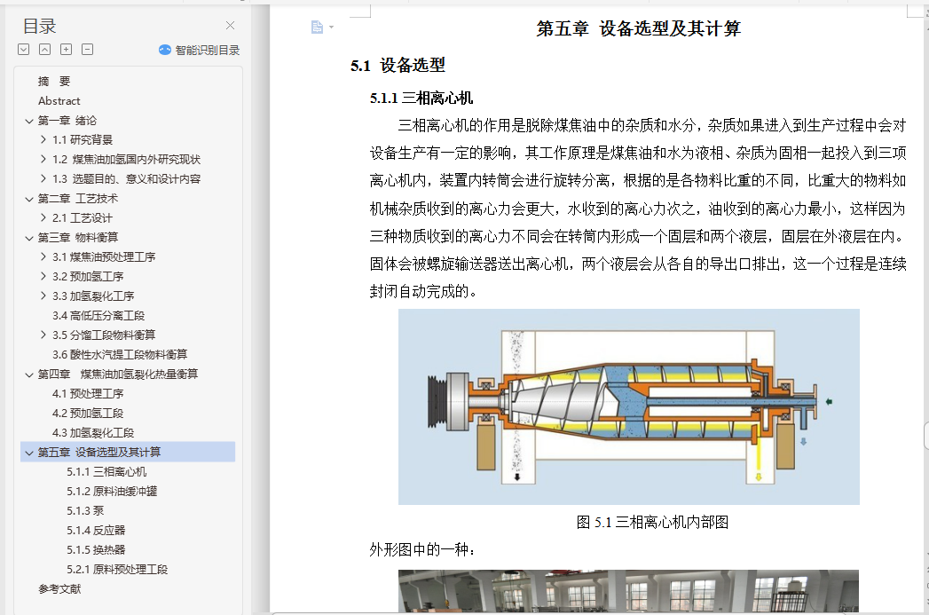Open dropdown arrow next to page-options icon
The width and height of the screenshot is (929, 615).
click(x=331, y=28)
